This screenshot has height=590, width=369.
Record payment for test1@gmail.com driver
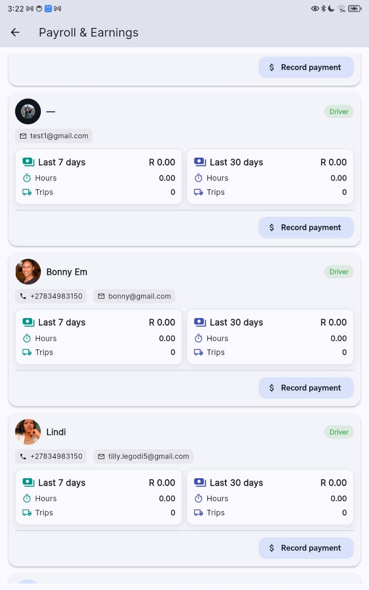click(306, 228)
